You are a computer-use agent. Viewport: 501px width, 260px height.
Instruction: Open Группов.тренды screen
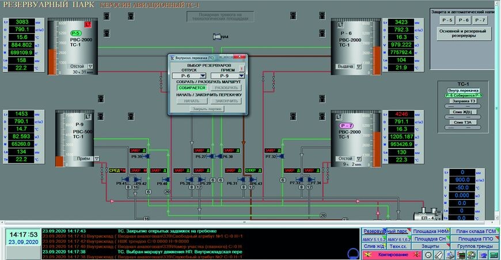click(x=475, y=246)
